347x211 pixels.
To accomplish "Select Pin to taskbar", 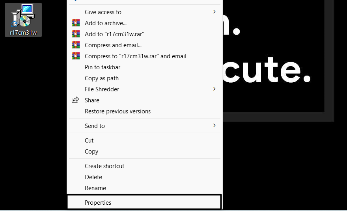I will (x=103, y=67).
